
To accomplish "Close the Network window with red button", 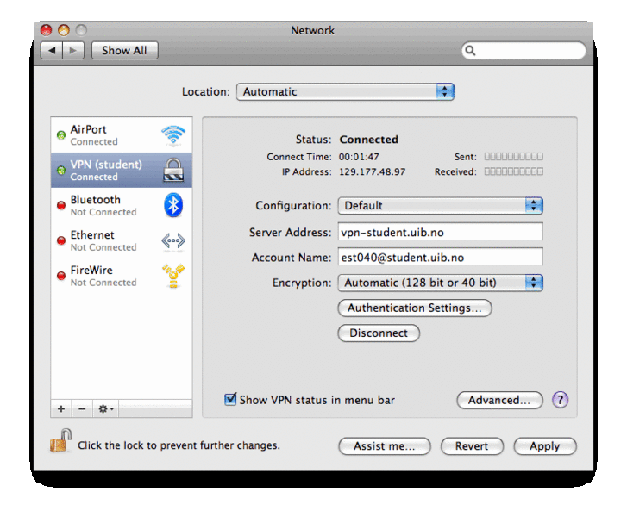I will (47, 30).
